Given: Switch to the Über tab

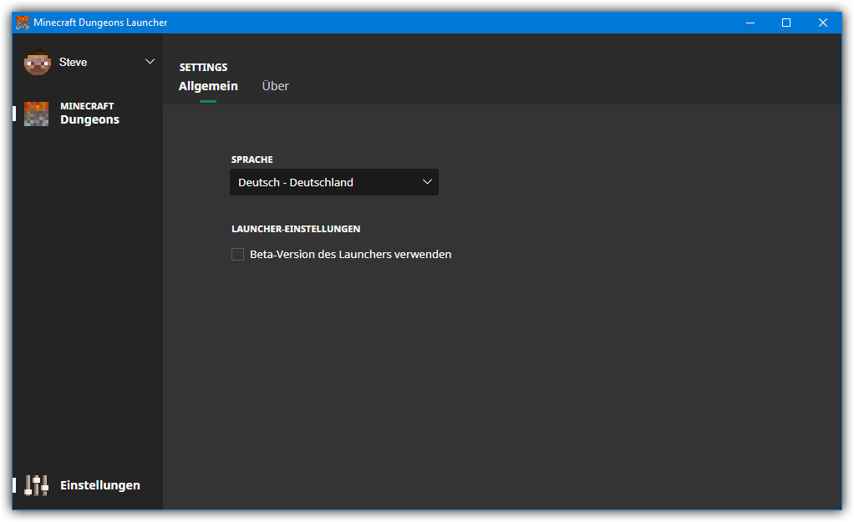Looking at the screenshot, I should pos(275,86).
